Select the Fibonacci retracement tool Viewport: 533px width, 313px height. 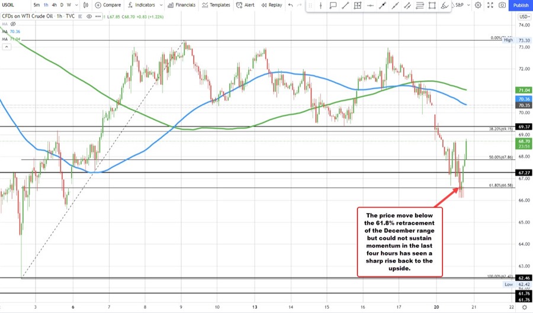(x=420, y=5)
